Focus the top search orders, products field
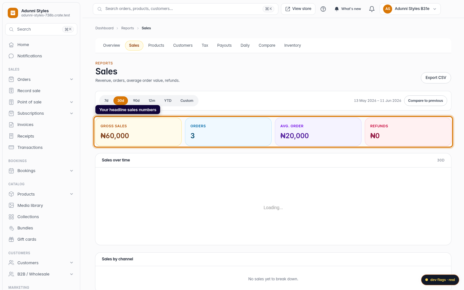This screenshot has width=464, height=290. tap(185, 9)
